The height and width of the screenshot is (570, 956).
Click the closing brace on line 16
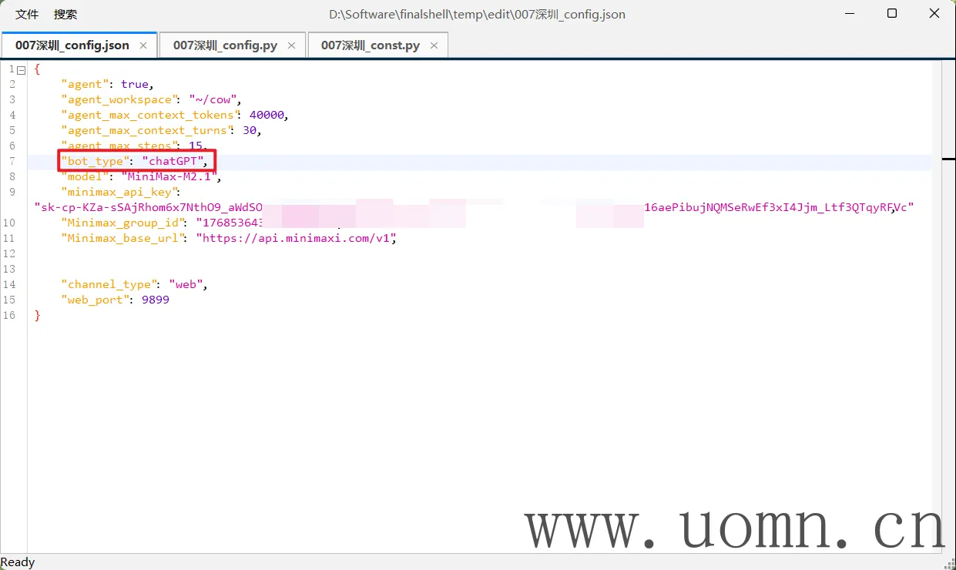click(37, 315)
